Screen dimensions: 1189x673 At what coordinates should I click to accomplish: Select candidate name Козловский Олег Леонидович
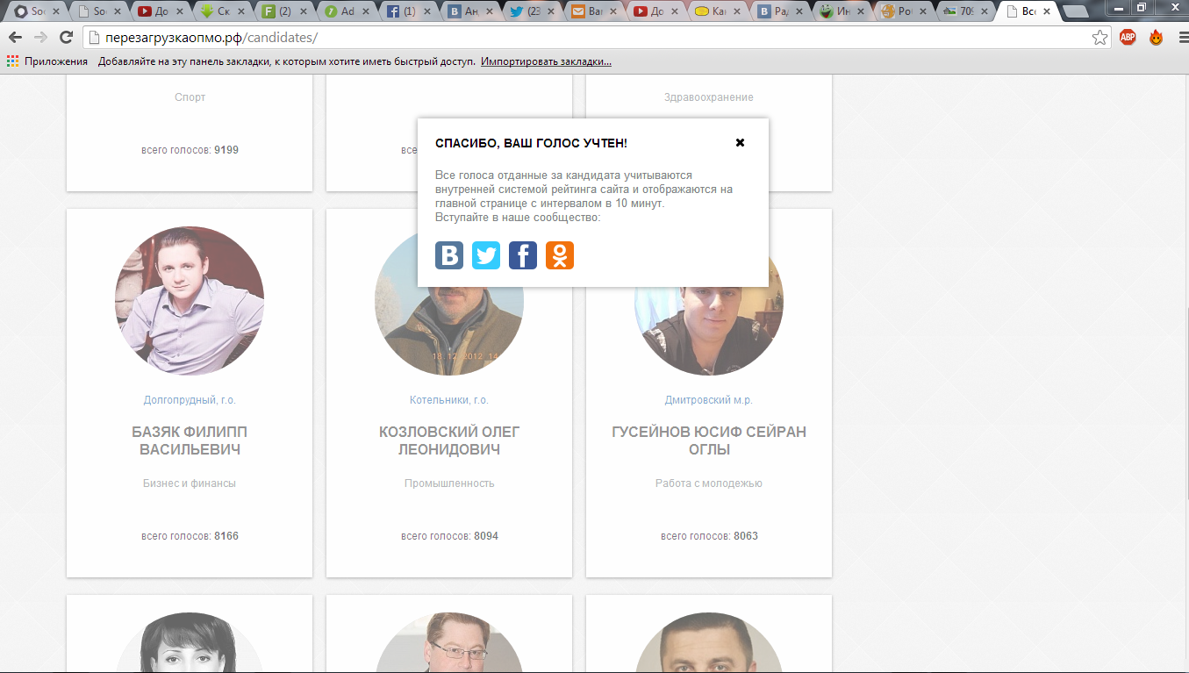449,440
